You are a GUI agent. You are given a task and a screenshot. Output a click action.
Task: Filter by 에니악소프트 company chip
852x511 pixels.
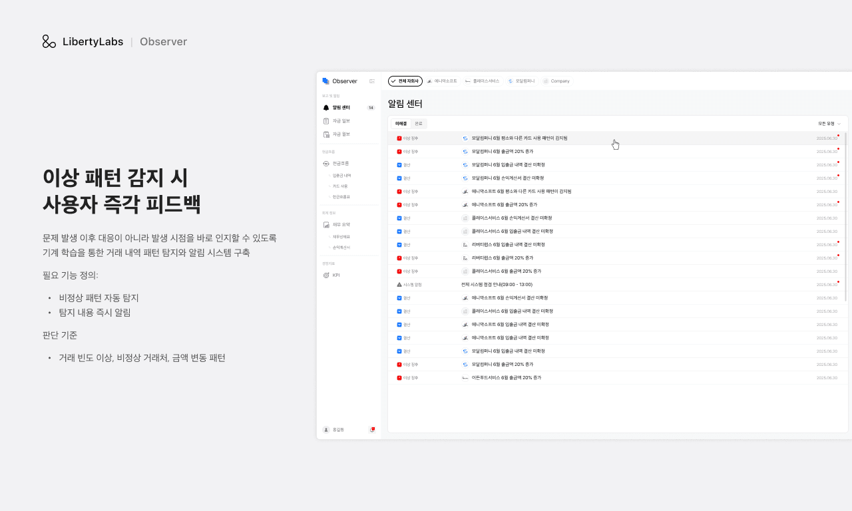442,81
